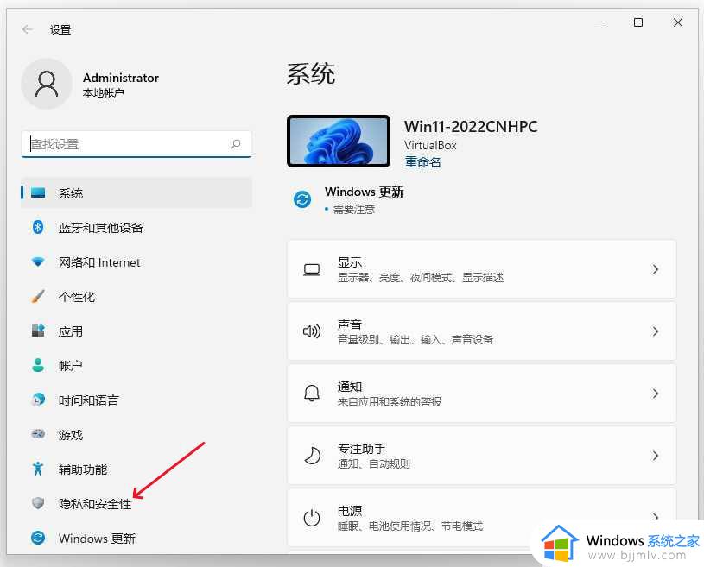Expand the 显示 settings chevron
Viewport: 704px width, 567px height.
coord(656,269)
